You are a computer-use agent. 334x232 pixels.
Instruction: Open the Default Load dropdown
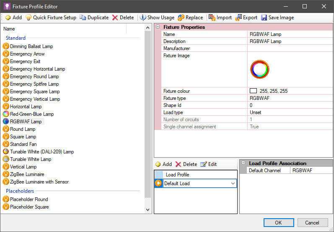click(233, 184)
